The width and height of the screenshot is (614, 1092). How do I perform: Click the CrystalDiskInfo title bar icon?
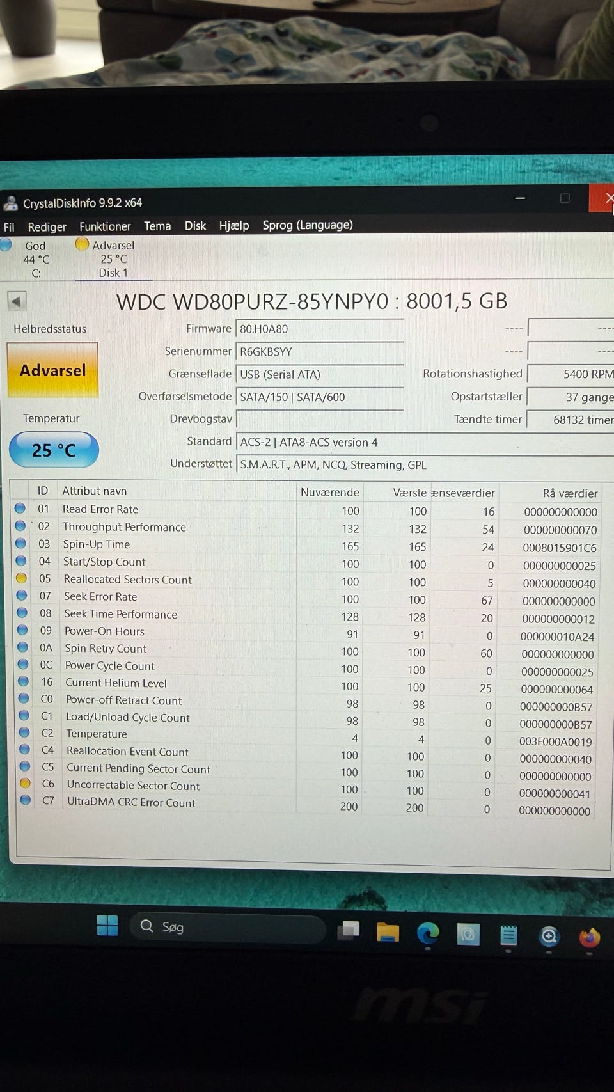point(10,203)
